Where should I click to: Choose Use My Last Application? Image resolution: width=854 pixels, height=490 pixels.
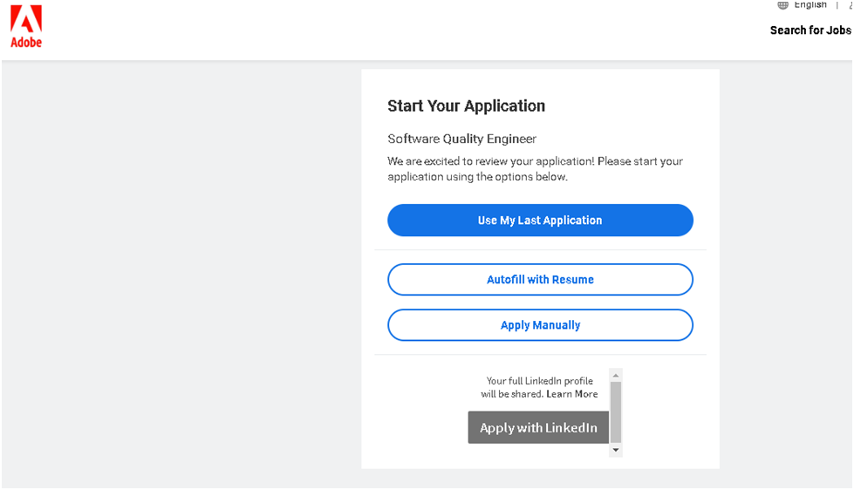pos(540,220)
